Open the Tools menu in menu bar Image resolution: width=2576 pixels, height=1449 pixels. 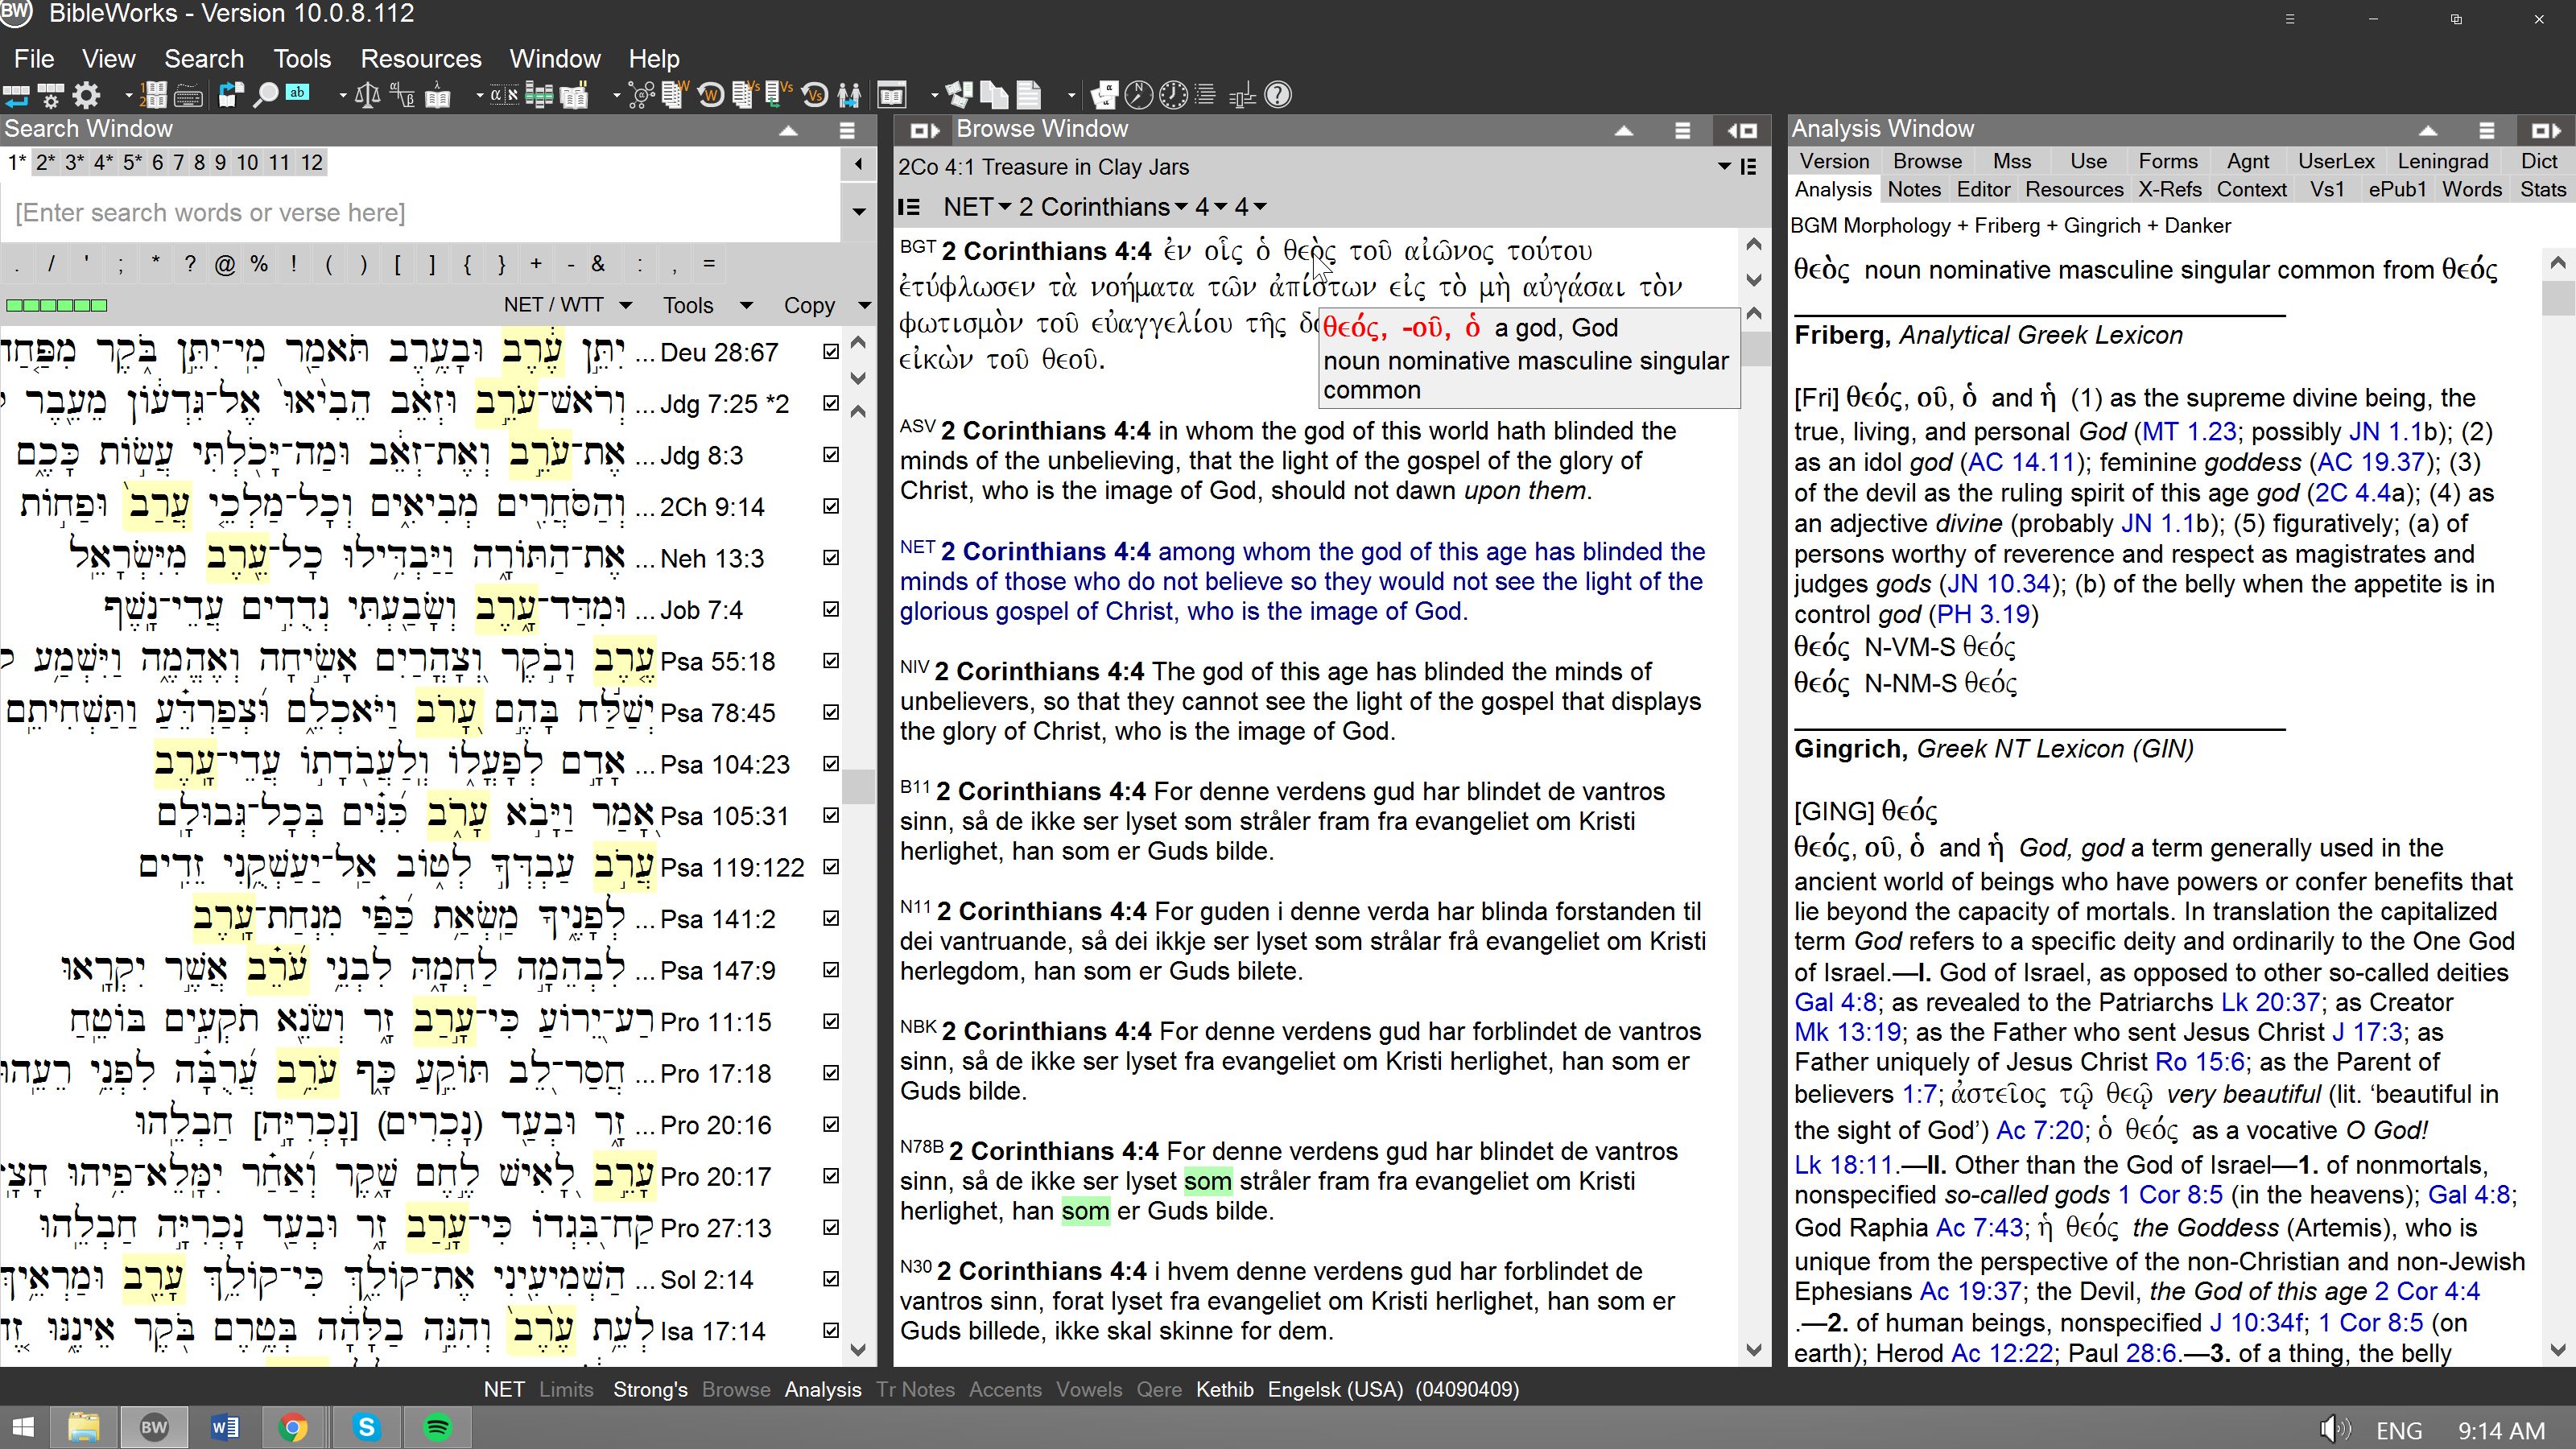coord(302,59)
